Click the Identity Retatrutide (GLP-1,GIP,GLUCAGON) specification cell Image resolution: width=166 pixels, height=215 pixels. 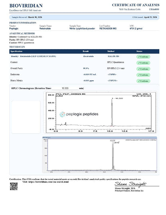pyautogui.click(x=34, y=56)
